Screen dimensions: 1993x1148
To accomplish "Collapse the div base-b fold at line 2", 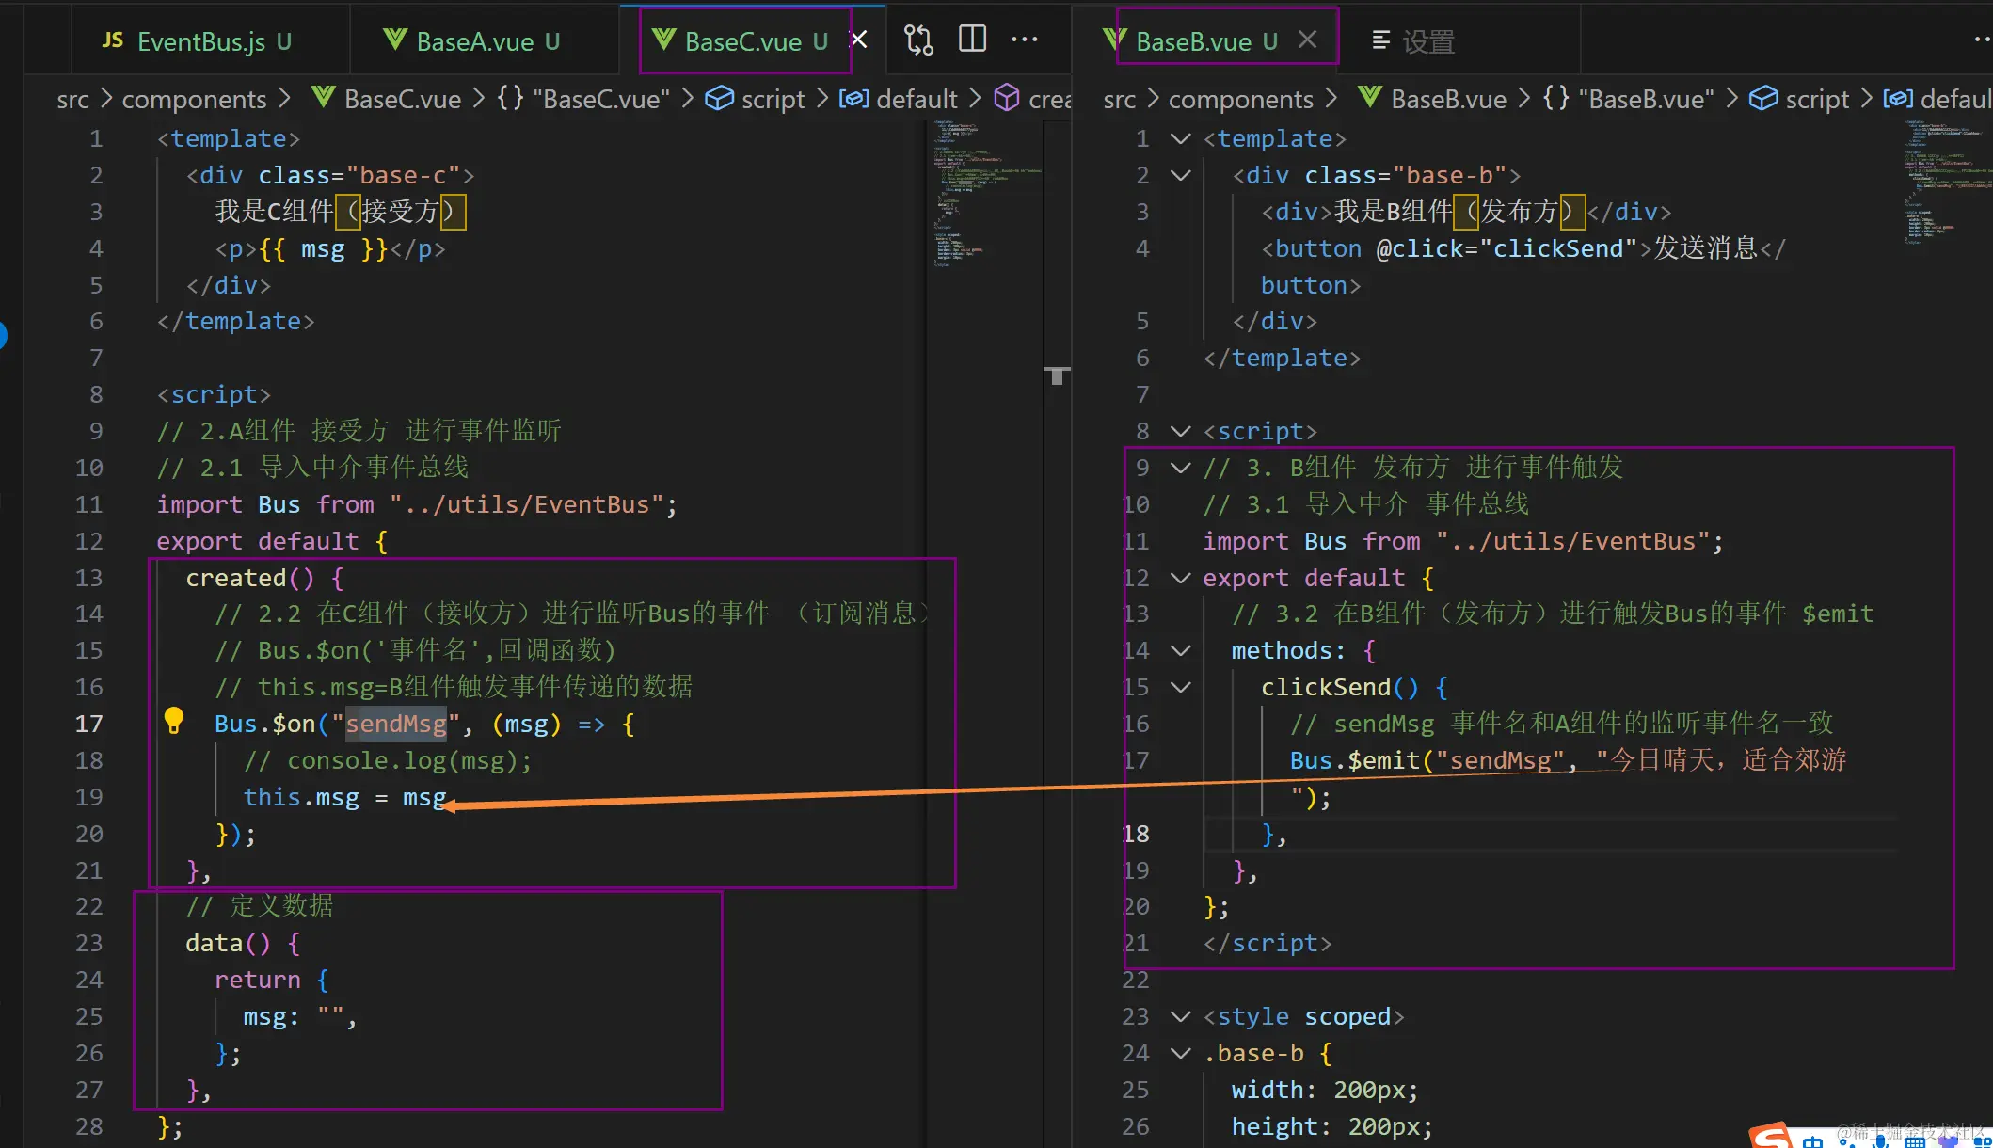I will point(1180,175).
